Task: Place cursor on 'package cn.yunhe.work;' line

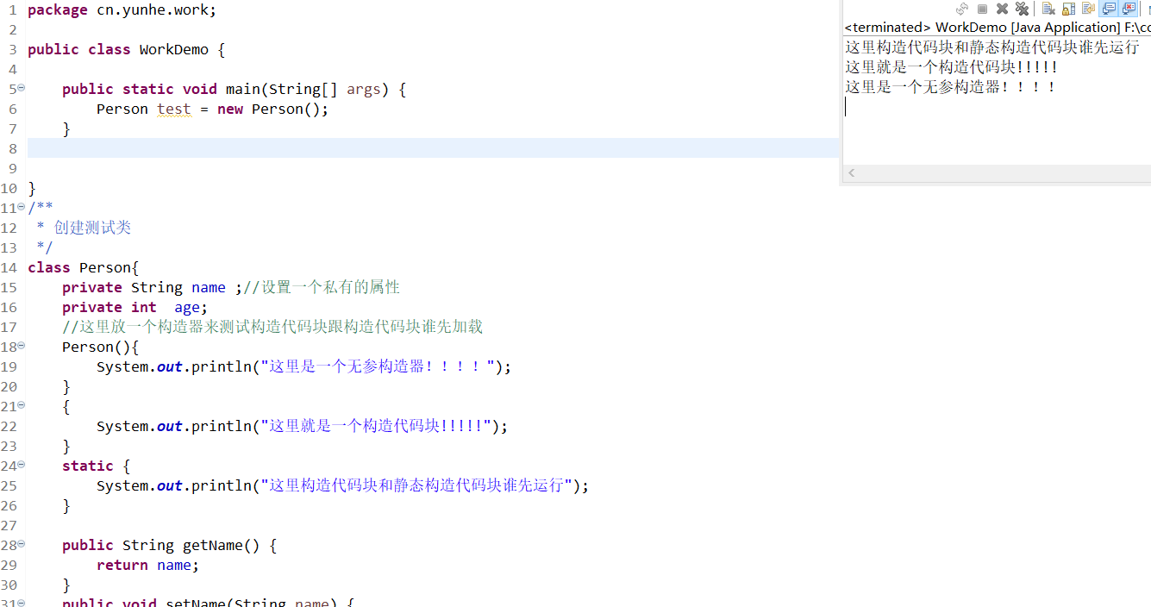Action: pyautogui.click(x=122, y=10)
